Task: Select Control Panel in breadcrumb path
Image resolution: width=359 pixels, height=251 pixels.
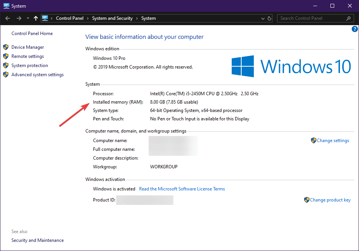Action: [x=70, y=18]
